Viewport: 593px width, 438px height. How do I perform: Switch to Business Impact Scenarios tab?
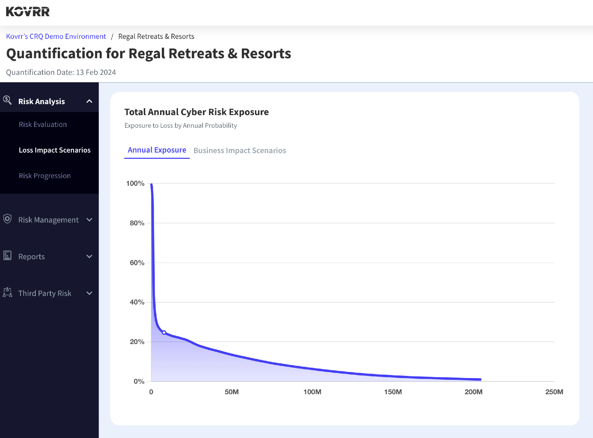[240, 151]
